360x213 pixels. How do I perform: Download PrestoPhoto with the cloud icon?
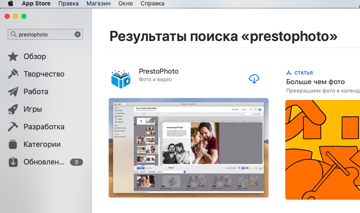click(x=254, y=79)
